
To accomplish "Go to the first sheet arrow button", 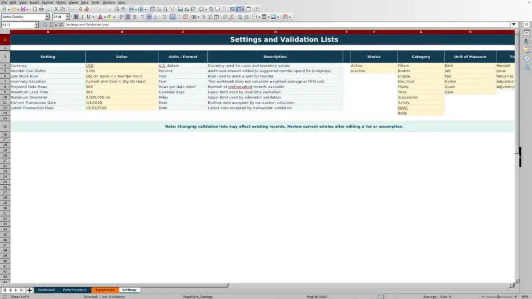I will [4, 290].
